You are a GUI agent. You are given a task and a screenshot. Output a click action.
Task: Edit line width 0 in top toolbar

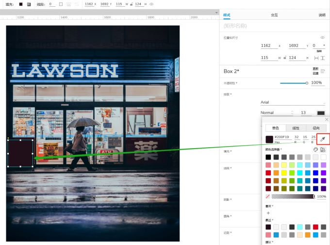[52, 4]
